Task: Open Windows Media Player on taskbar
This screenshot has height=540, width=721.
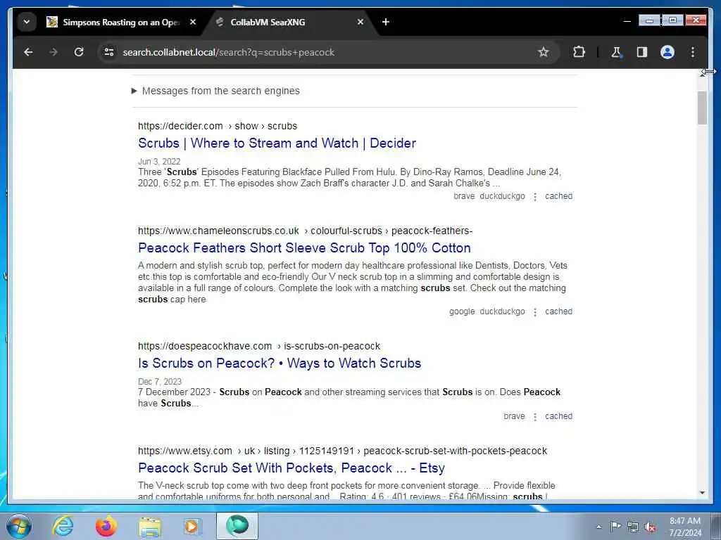Action: click(x=192, y=526)
